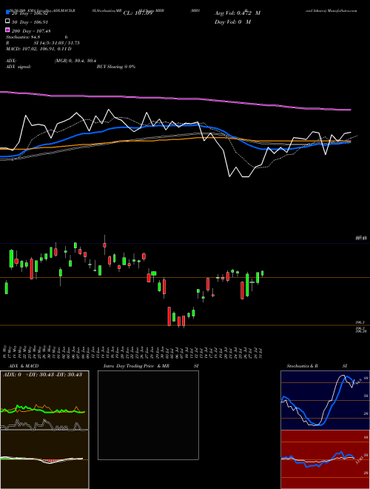Open the red-background RSI chart panel

tap(325, 459)
